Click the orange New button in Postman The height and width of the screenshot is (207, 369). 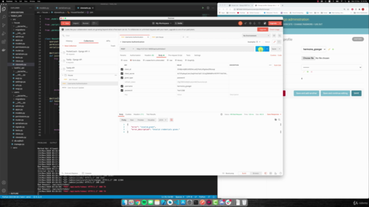point(66,23)
